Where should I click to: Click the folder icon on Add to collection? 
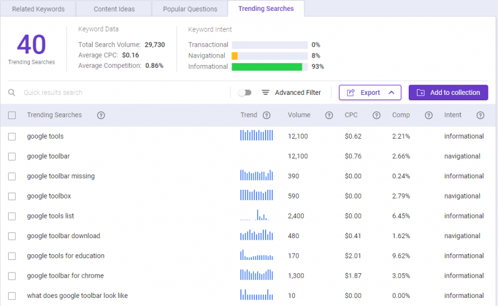tap(420, 93)
